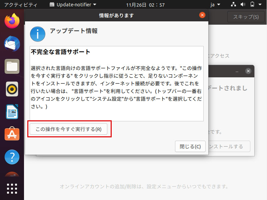
Task: Minimize the background update dialog
Action: coord(237,71)
